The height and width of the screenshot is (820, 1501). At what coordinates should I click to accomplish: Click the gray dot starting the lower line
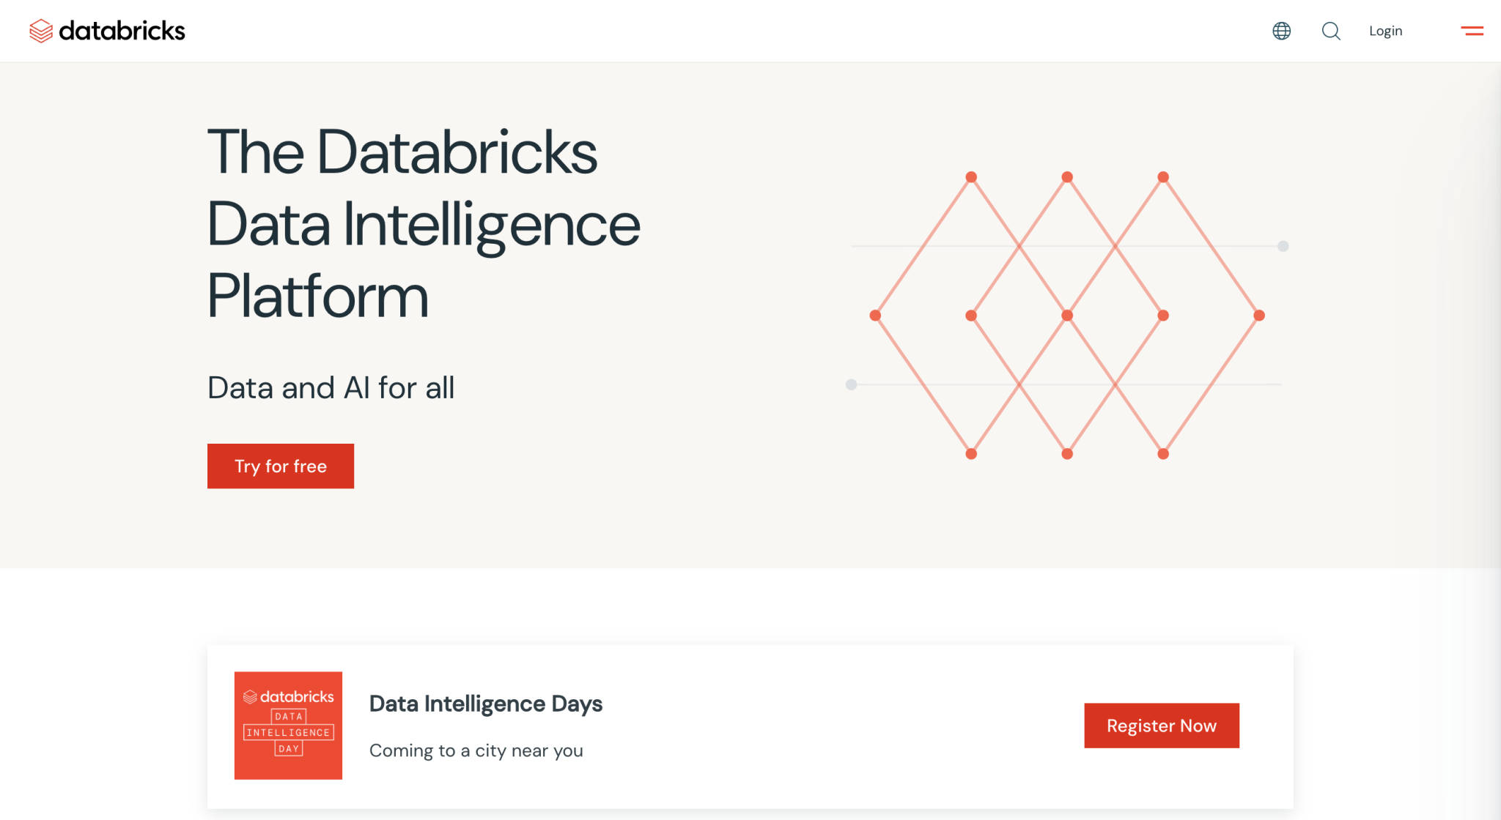tap(851, 384)
